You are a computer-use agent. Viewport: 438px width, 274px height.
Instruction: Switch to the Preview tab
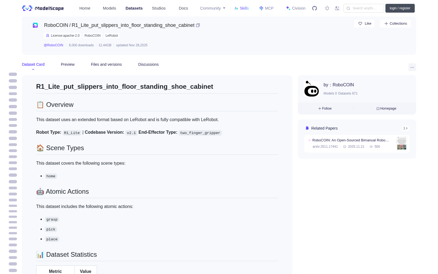click(x=68, y=64)
